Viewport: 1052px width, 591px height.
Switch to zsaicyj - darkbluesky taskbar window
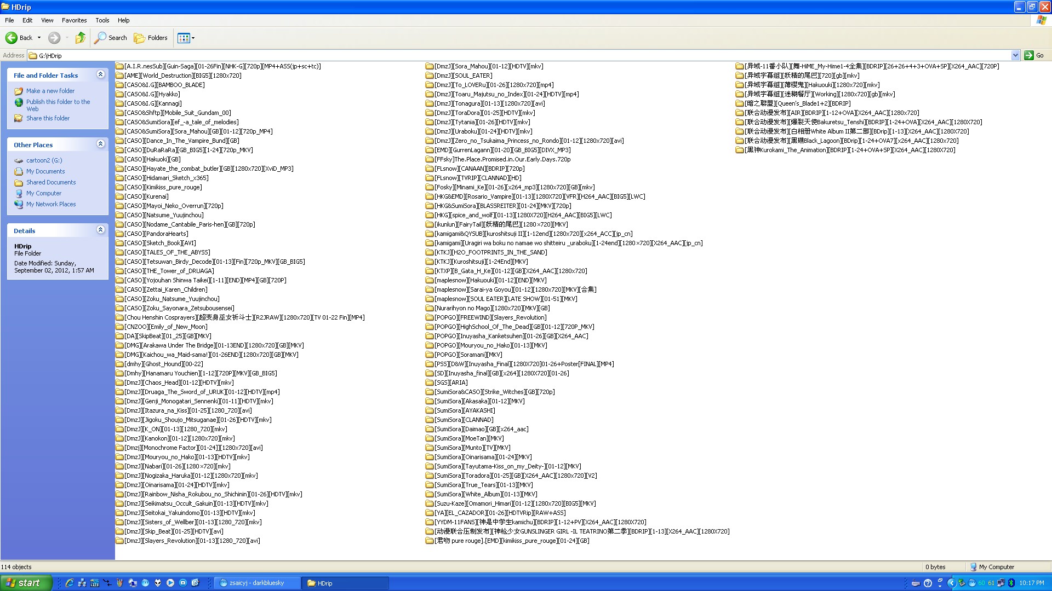click(256, 583)
